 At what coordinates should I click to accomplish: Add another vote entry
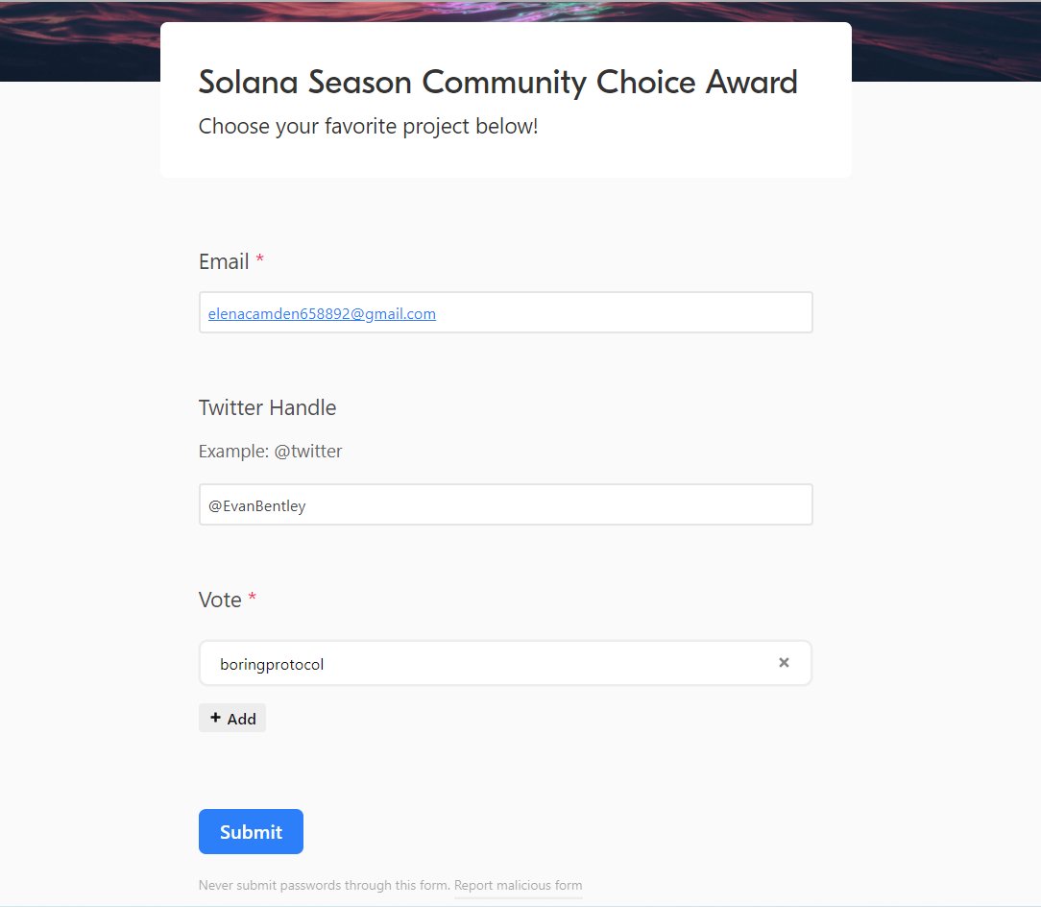point(232,718)
